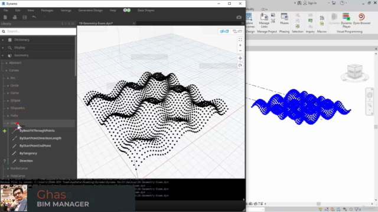This screenshot has width=378, height=212.
Task: Click the Save icon in Dynamo toolbar
Action: tap(25, 17)
